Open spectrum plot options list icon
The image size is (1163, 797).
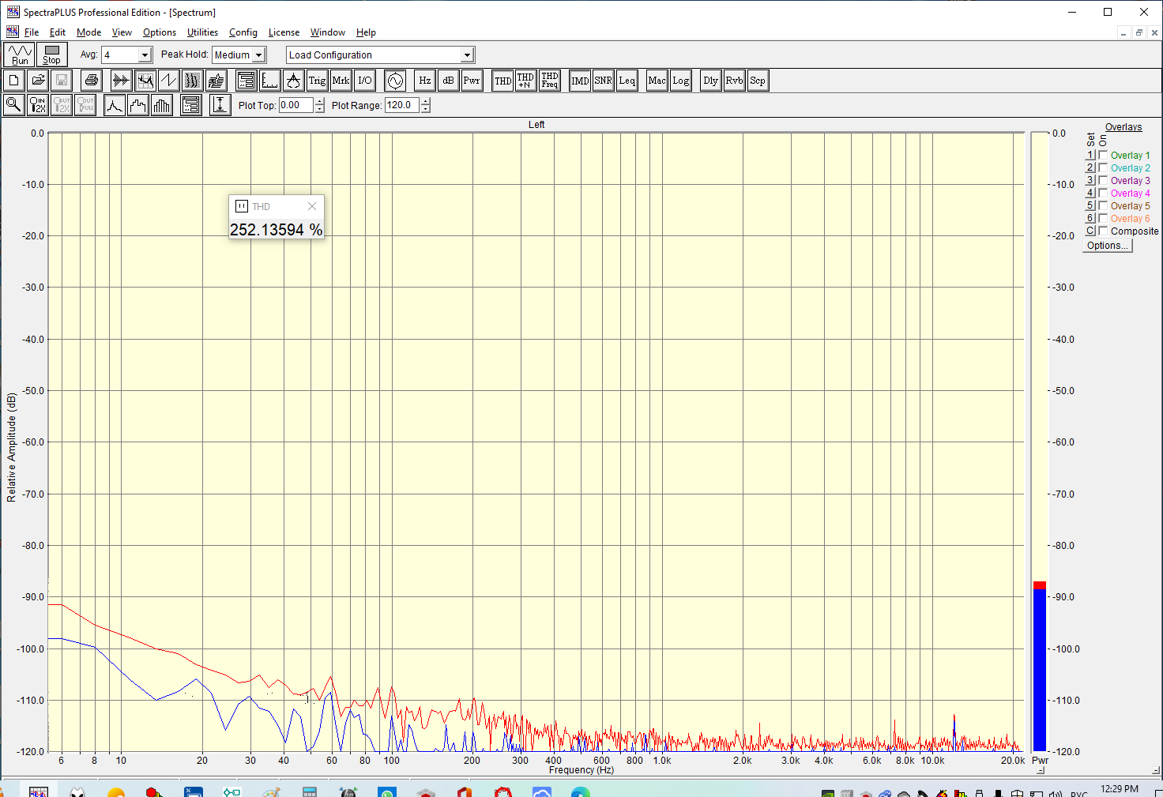191,105
